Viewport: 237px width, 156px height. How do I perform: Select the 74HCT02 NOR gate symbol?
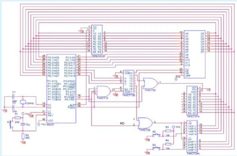(x=151, y=83)
